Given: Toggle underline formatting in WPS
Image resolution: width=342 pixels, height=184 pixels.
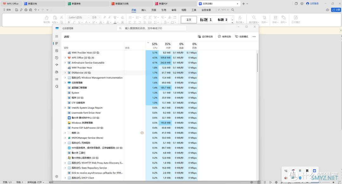Looking at the screenshot, I should 79,22.
